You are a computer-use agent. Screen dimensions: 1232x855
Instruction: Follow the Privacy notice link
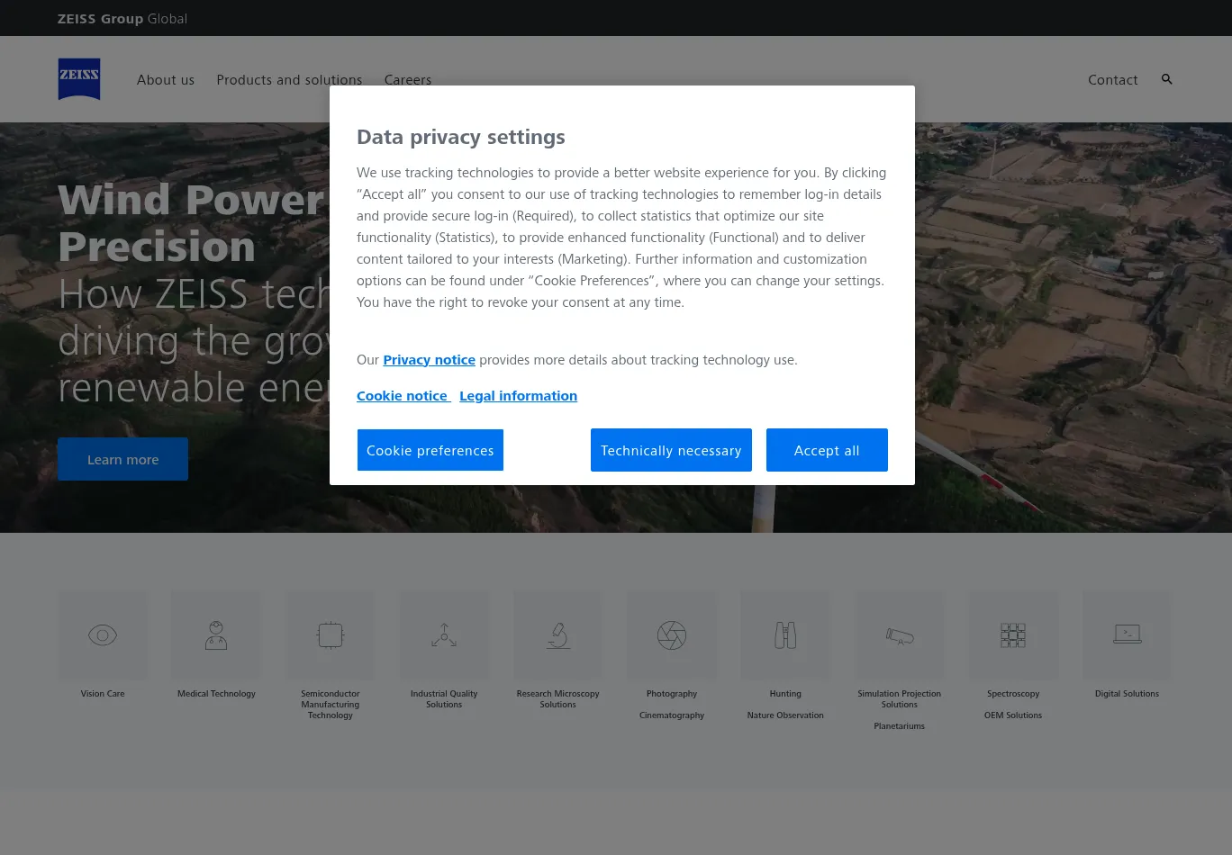click(x=429, y=360)
